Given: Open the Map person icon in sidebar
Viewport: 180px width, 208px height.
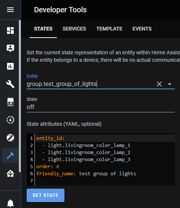Looking at the screenshot, I should point(10,48).
